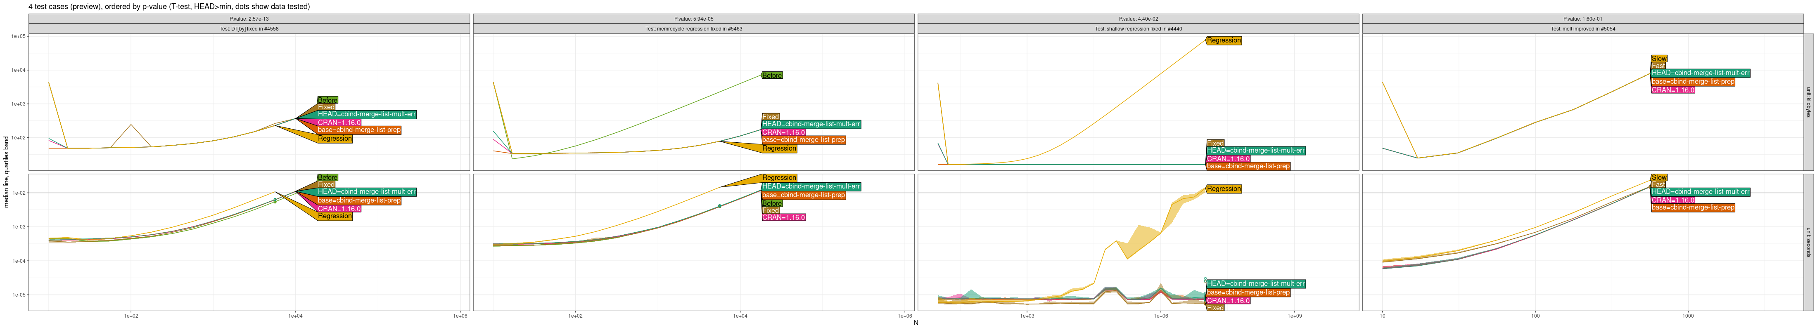This screenshot has width=1817, height=330.
Task: Click the "1e+05" y-axis tick label
Action: point(19,36)
